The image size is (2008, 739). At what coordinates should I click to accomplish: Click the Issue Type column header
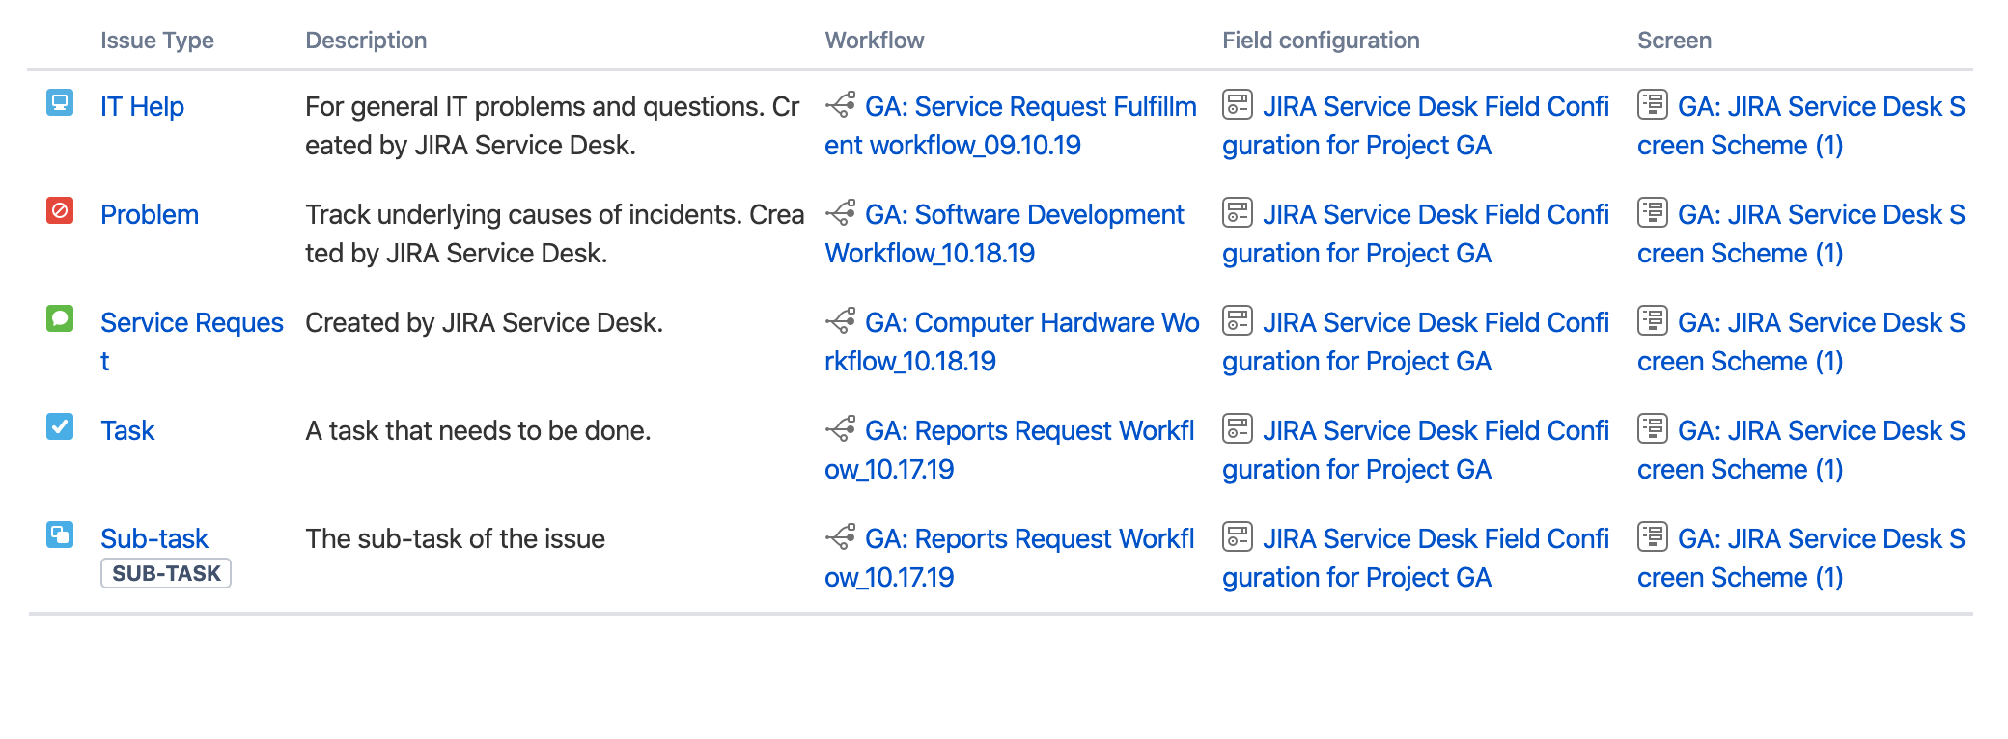click(157, 41)
